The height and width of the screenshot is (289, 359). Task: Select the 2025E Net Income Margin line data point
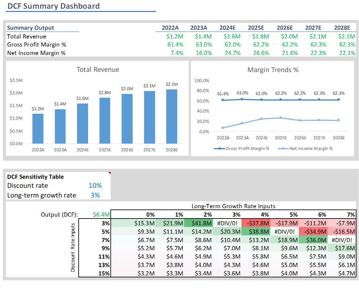point(281,118)
